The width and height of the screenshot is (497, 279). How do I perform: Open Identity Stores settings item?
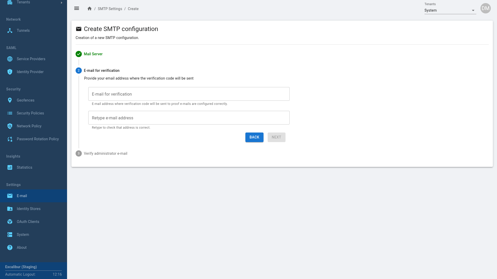28,209
